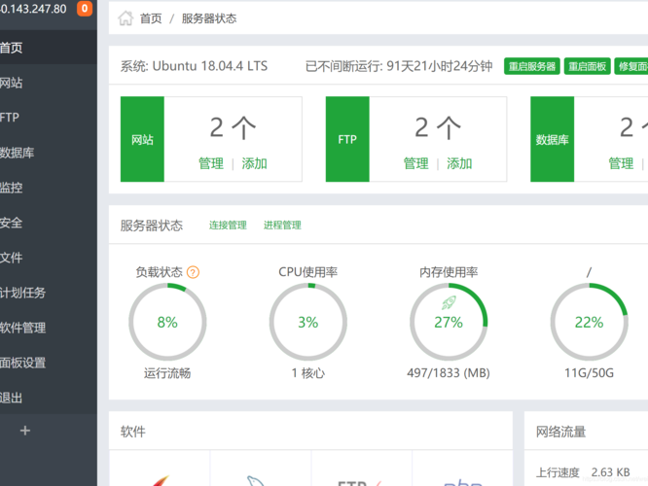Open 安全 in the sidebar
The height and width of the screenshot is (486, 648).
click(49, 223)
